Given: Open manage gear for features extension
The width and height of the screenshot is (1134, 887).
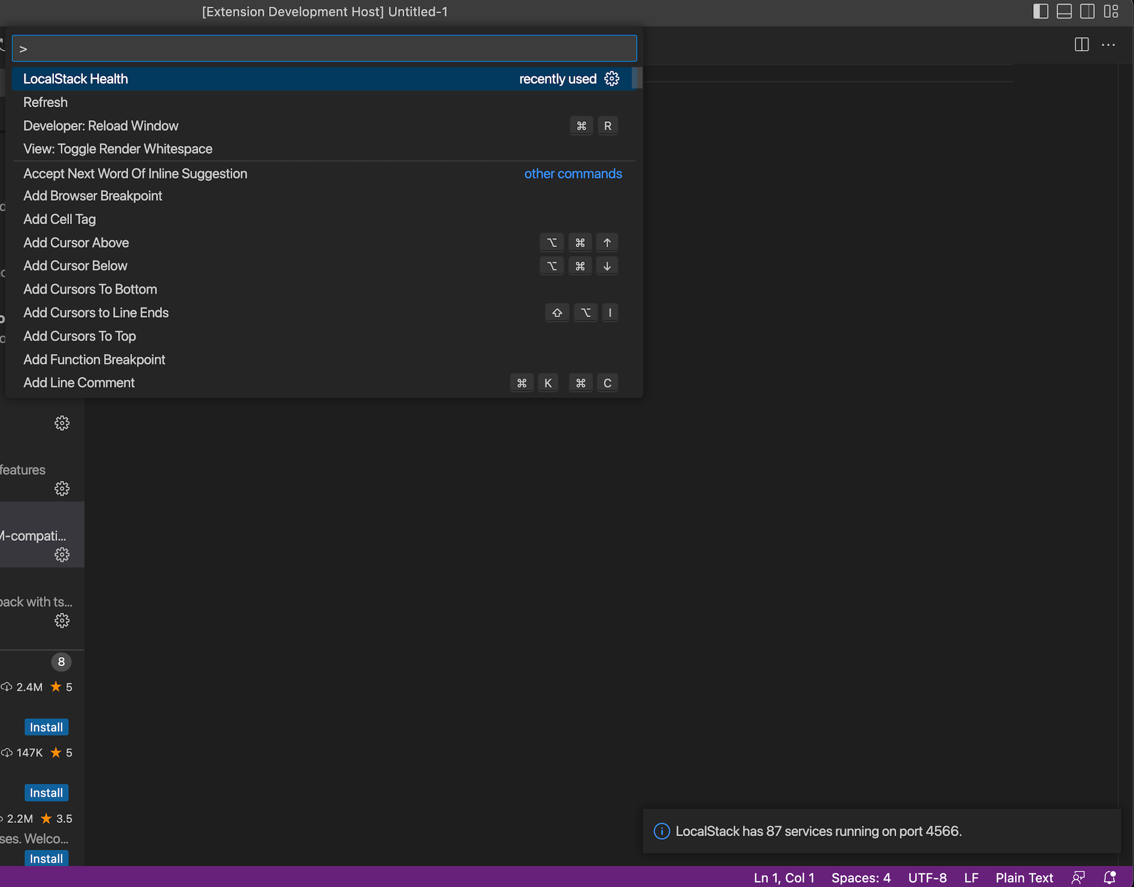Looking at the screenshot, I should [62, 489].
